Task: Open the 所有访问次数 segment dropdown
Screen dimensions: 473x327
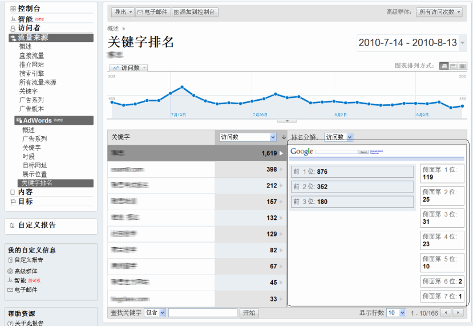Action: tap(440, 12)
